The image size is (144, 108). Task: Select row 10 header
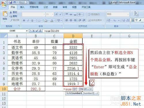pos(4,89)
